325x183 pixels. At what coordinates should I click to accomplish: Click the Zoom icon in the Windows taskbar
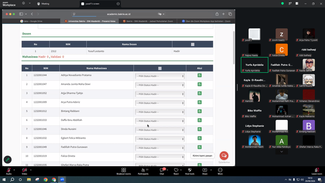click(x=62, y=179)
